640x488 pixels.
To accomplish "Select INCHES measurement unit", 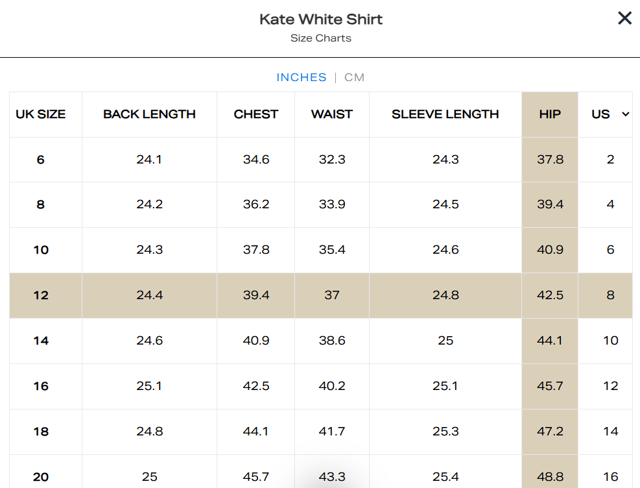I will (302, 77).
